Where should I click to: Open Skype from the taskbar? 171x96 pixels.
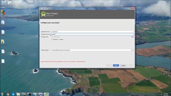[13, 94]
